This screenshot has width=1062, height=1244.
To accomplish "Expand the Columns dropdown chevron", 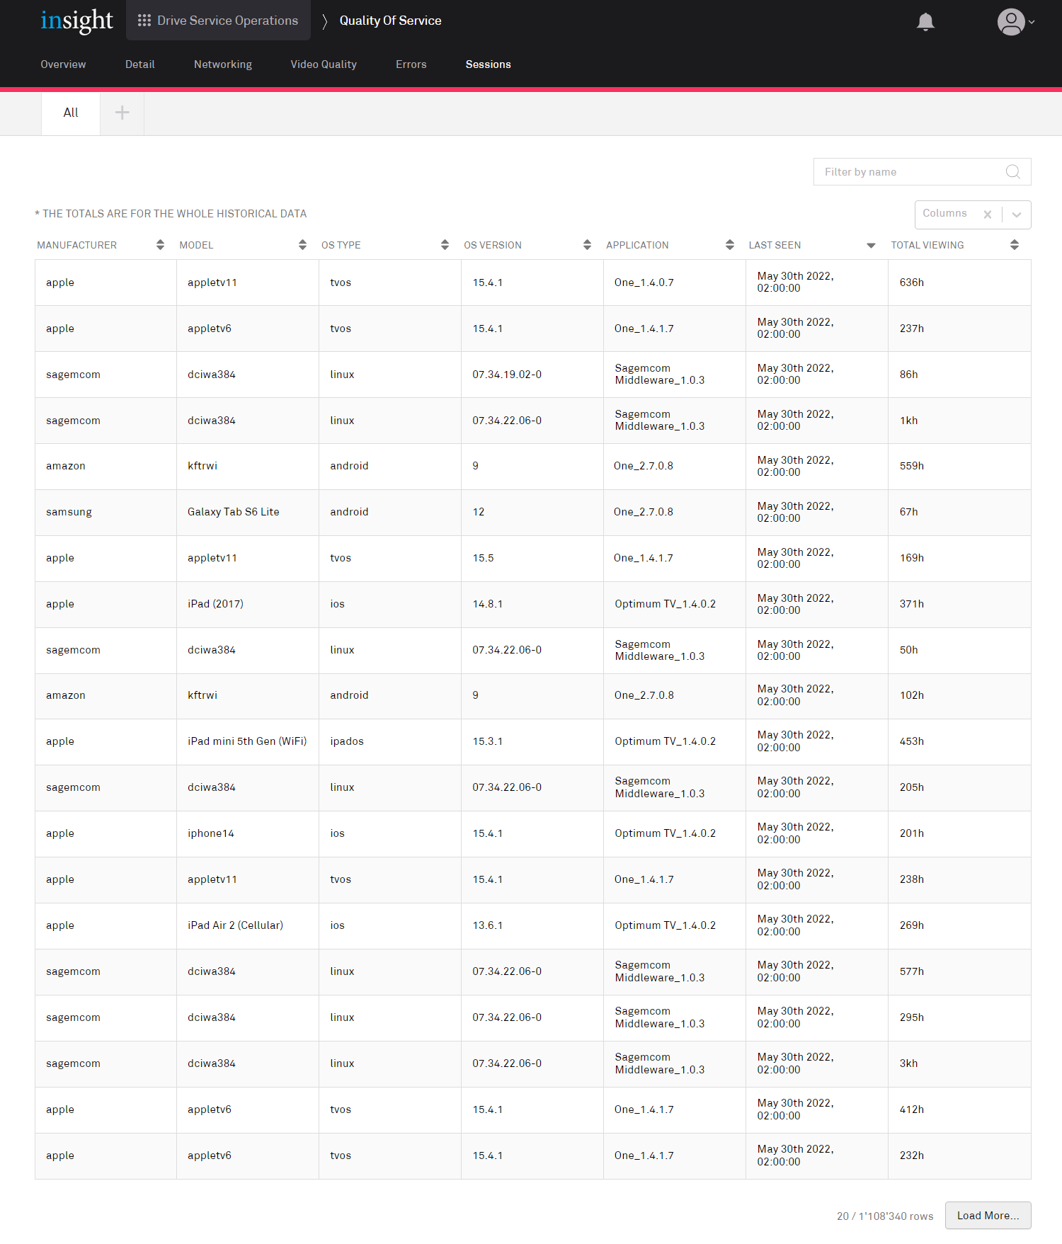I will point(1017,215).
